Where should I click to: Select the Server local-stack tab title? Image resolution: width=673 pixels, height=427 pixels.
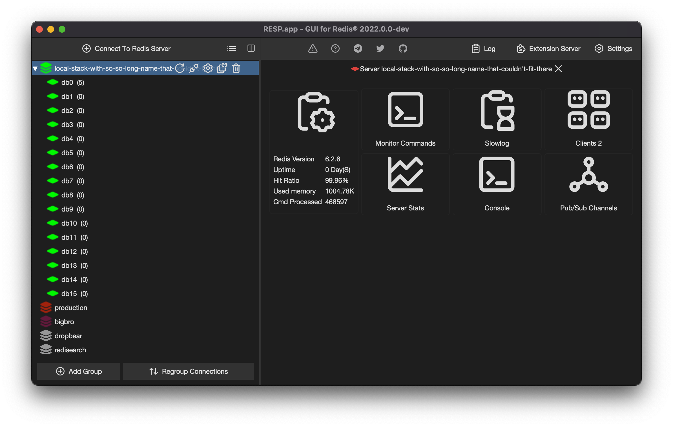pyautogui.click(x=456, y=69)
